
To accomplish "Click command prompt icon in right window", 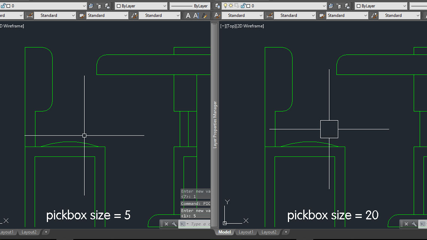I will coord(423,224).
